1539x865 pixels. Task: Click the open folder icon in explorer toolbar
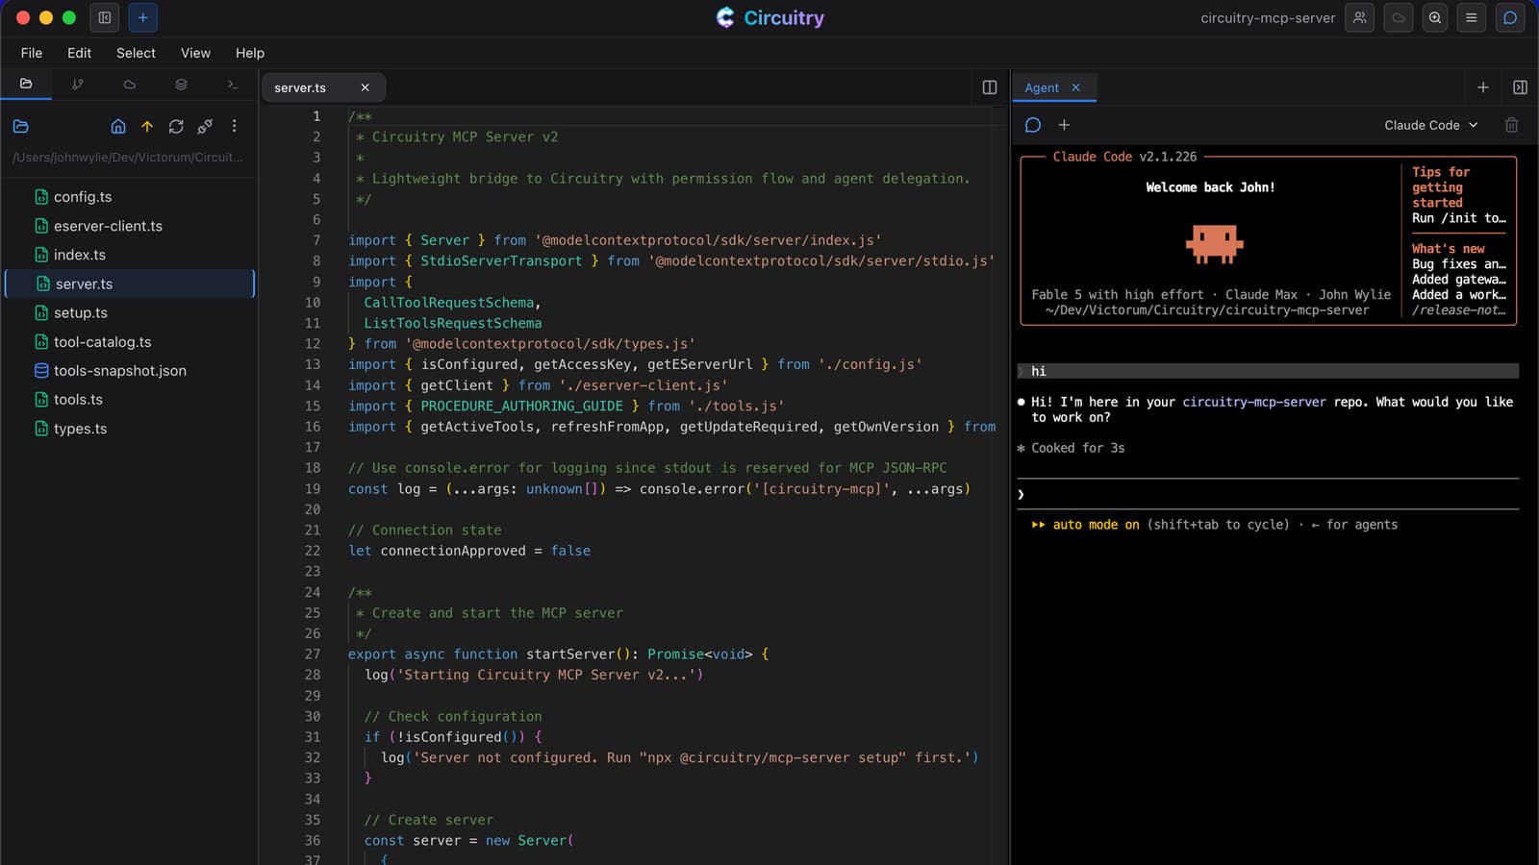21,126
